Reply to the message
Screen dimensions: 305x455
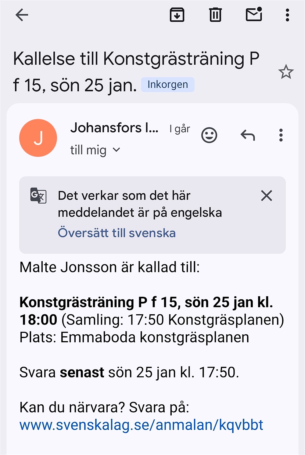click(248, 135)
